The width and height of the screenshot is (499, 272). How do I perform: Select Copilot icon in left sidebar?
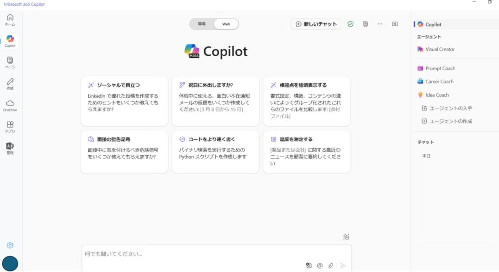pos(10,41)
